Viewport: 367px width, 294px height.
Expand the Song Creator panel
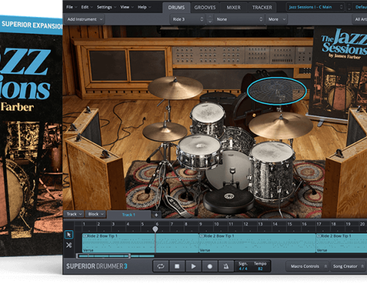(x=348, y=266)
